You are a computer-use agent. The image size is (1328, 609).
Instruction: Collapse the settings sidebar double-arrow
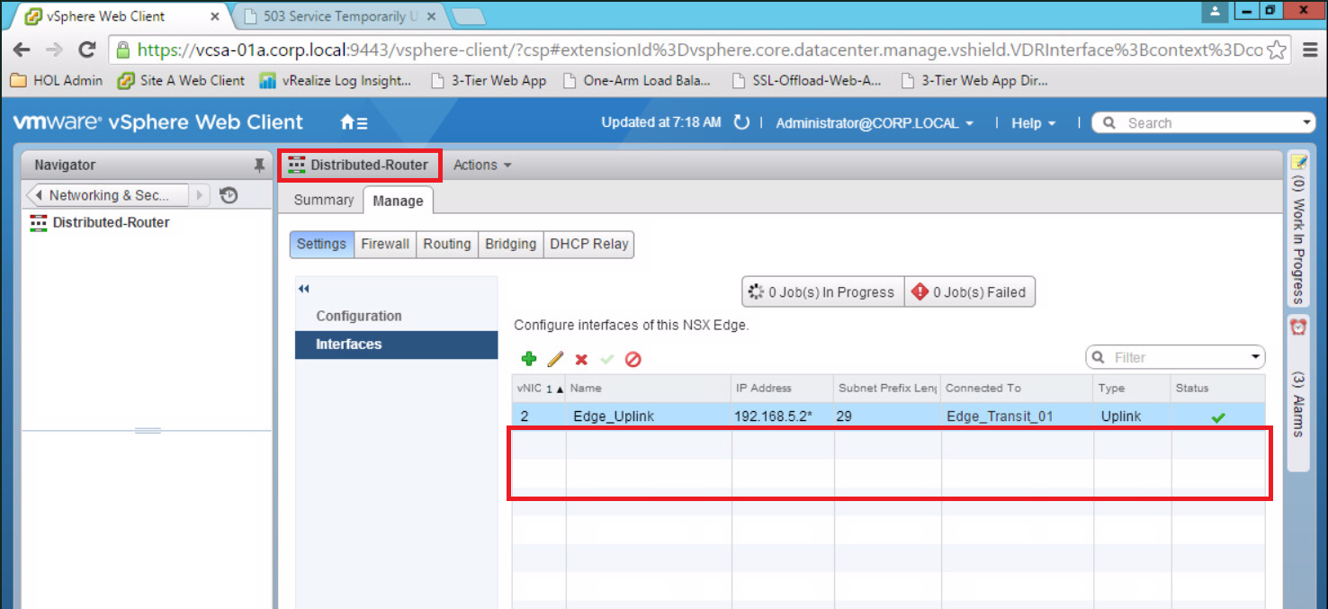303,289
